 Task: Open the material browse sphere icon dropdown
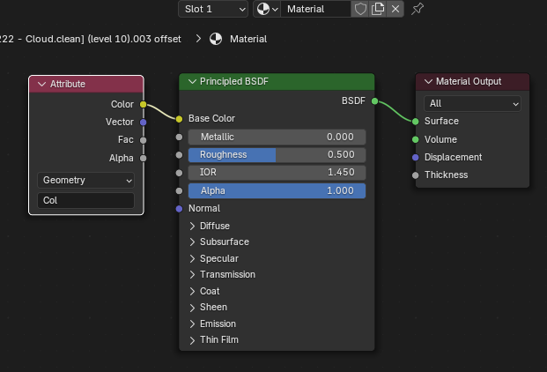pos(267,9)
